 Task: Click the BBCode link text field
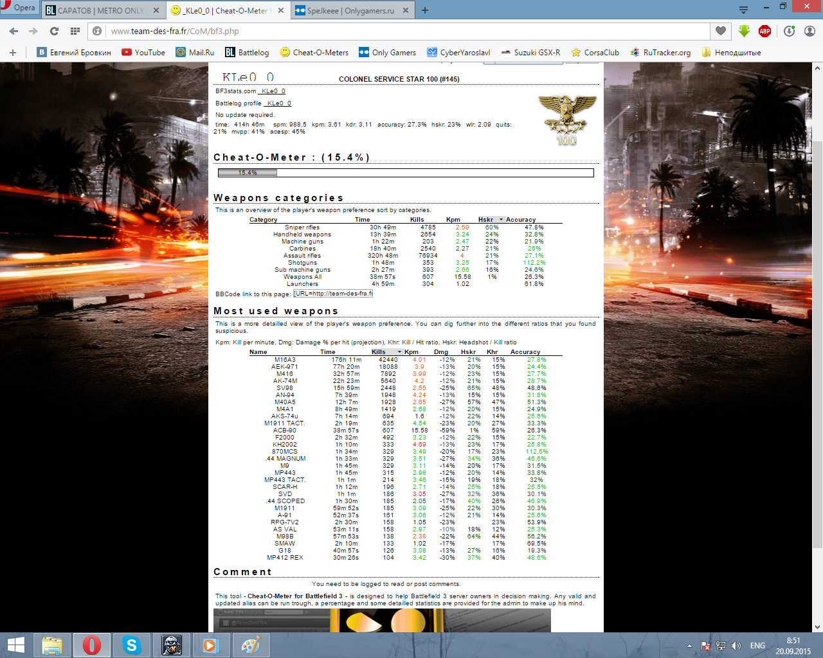333,294
